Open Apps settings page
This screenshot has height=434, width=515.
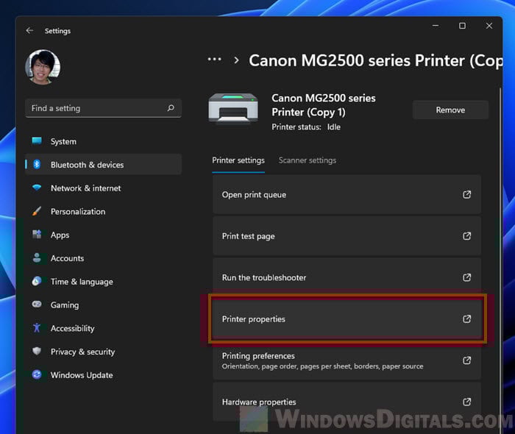coord(103,235)
